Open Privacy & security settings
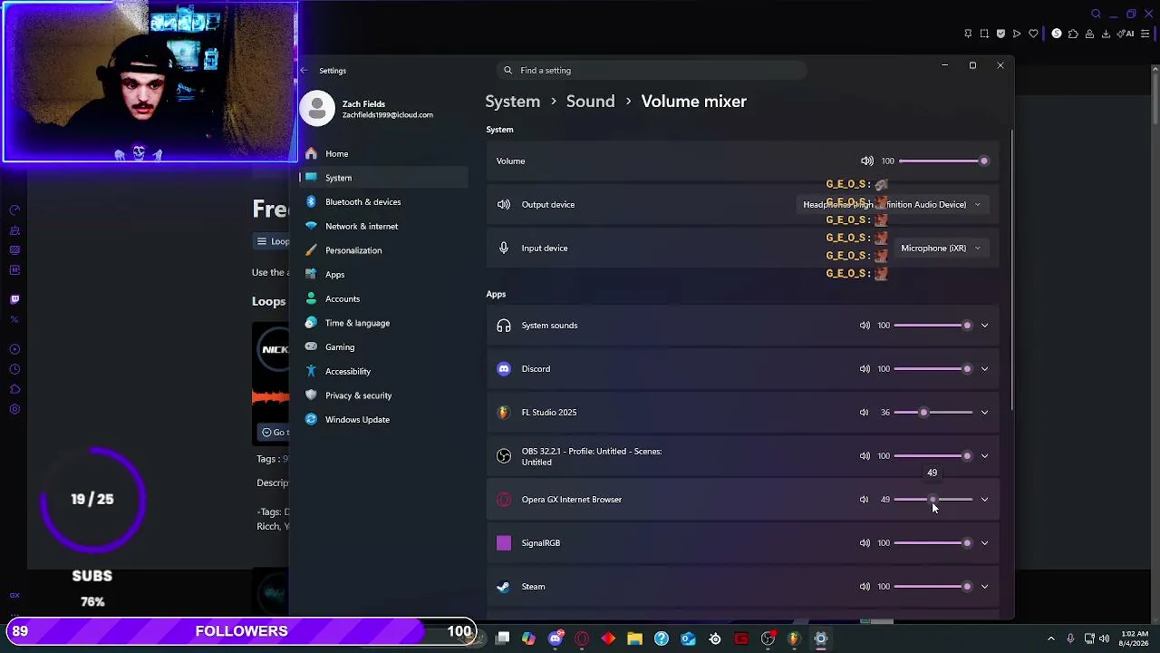Screen dimensions: 1160x653 click(x=383, y=395)
